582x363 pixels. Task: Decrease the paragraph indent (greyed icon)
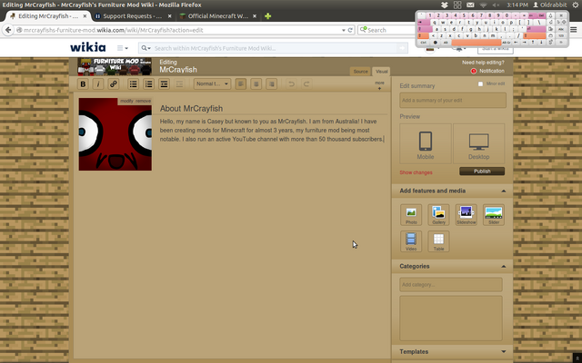tap(179, 84)
